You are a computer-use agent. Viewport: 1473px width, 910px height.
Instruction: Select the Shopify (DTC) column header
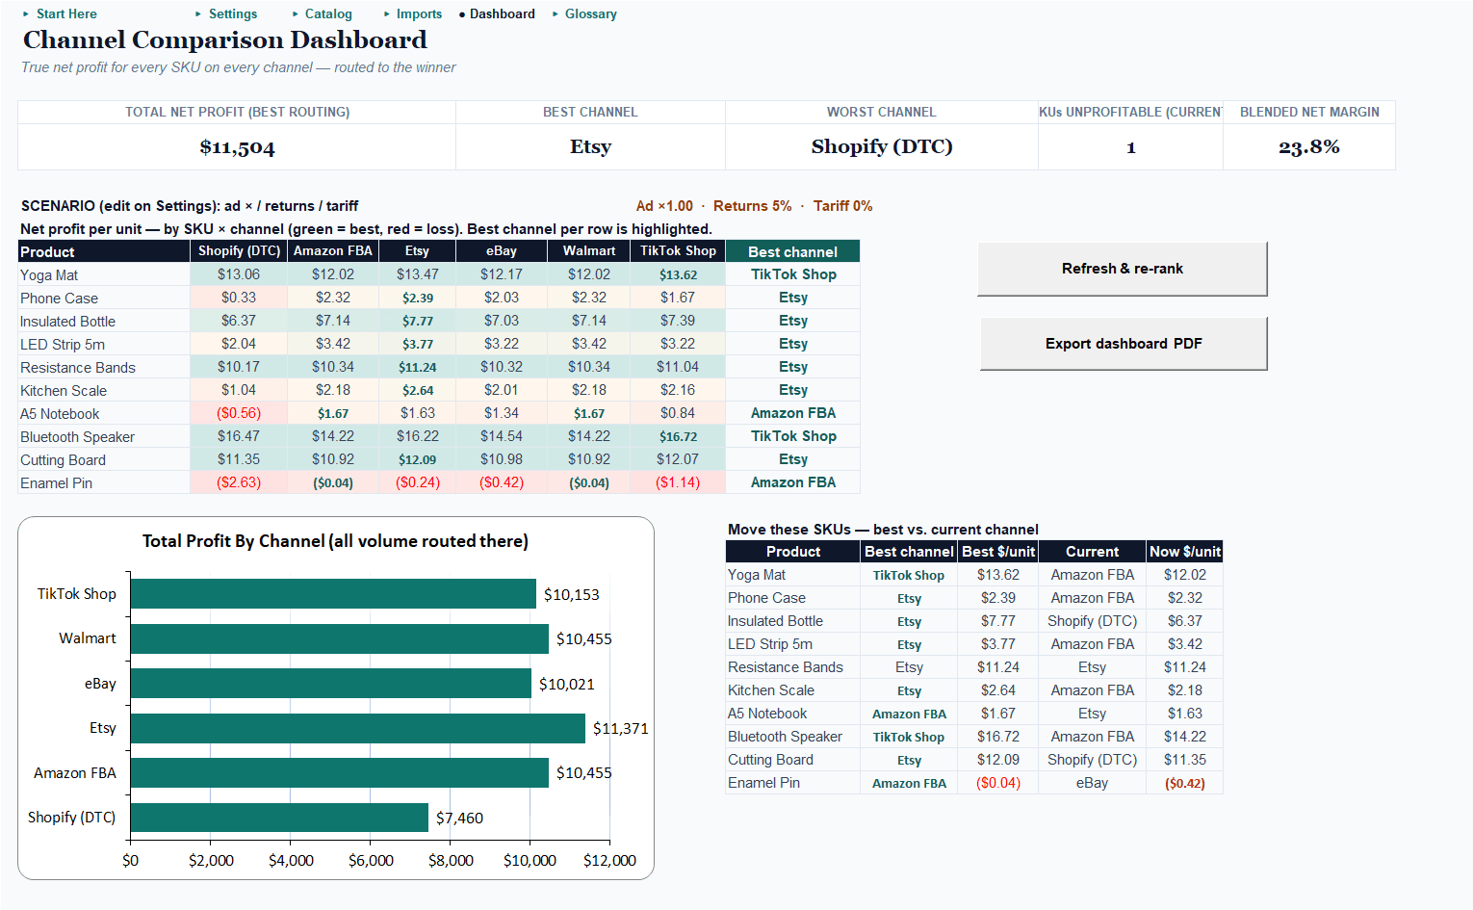pyautogui.click(x=239, y=251)
